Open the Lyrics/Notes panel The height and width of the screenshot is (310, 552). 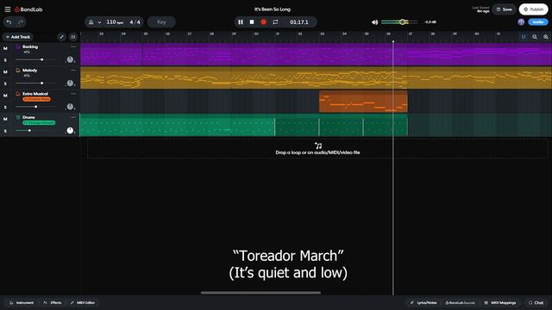423,302
